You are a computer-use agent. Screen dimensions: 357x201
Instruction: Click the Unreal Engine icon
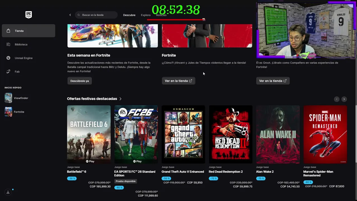(8, 58)
